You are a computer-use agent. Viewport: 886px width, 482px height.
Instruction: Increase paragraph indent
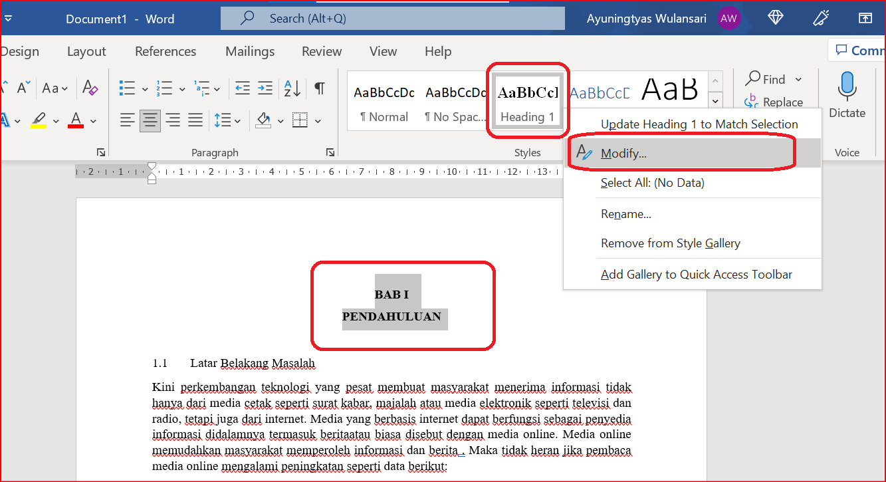coord(265,88)
